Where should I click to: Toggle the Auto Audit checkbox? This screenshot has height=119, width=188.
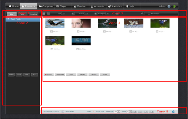click(63, 112)
